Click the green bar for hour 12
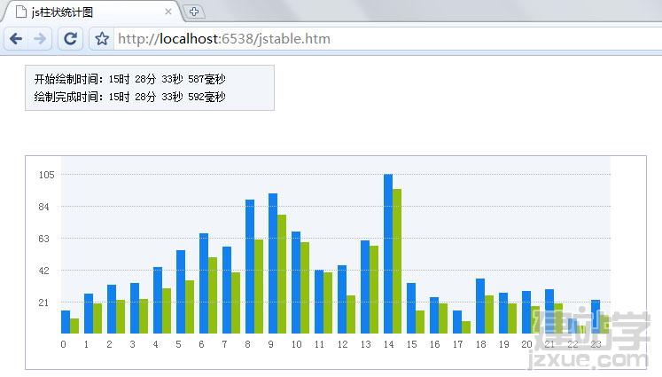This screenshot has height=377, width=662. click(351, 314)
